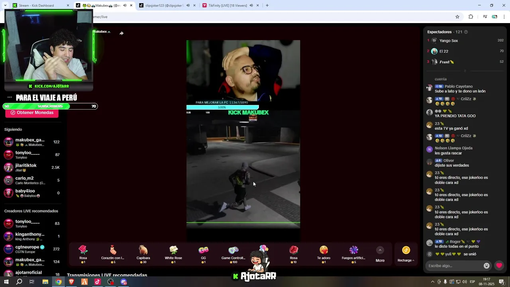Open browser extensions puzzle icon
The image size is (510, 287).
pyautogui.click(x=471, y=17)
